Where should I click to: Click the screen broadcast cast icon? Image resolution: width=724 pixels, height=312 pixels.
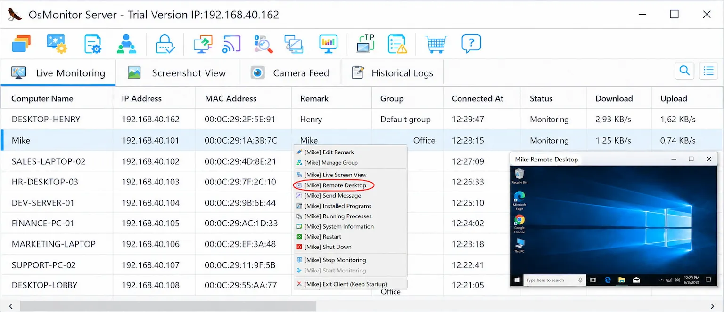pyautogui.click(x=232, y=44)
